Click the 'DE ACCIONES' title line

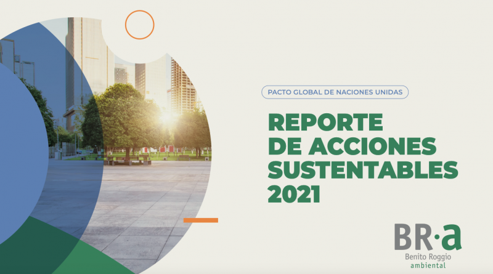(352, 146)
